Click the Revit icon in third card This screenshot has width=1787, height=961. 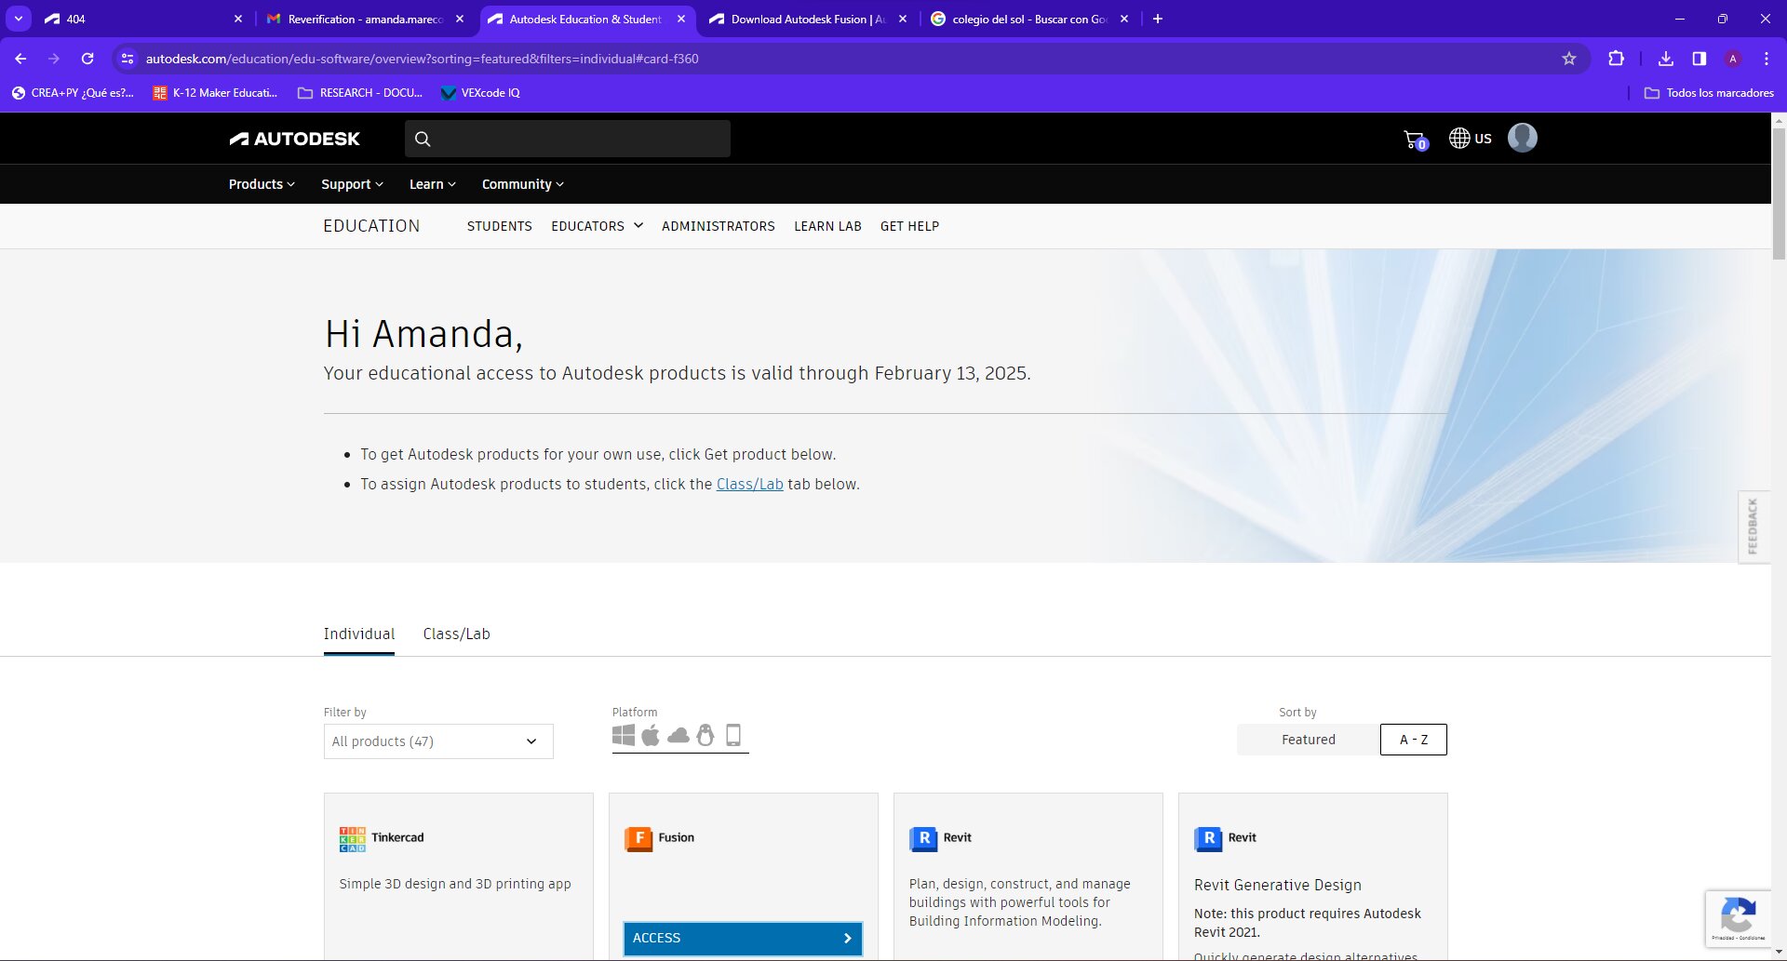click(x=923, y=839)
